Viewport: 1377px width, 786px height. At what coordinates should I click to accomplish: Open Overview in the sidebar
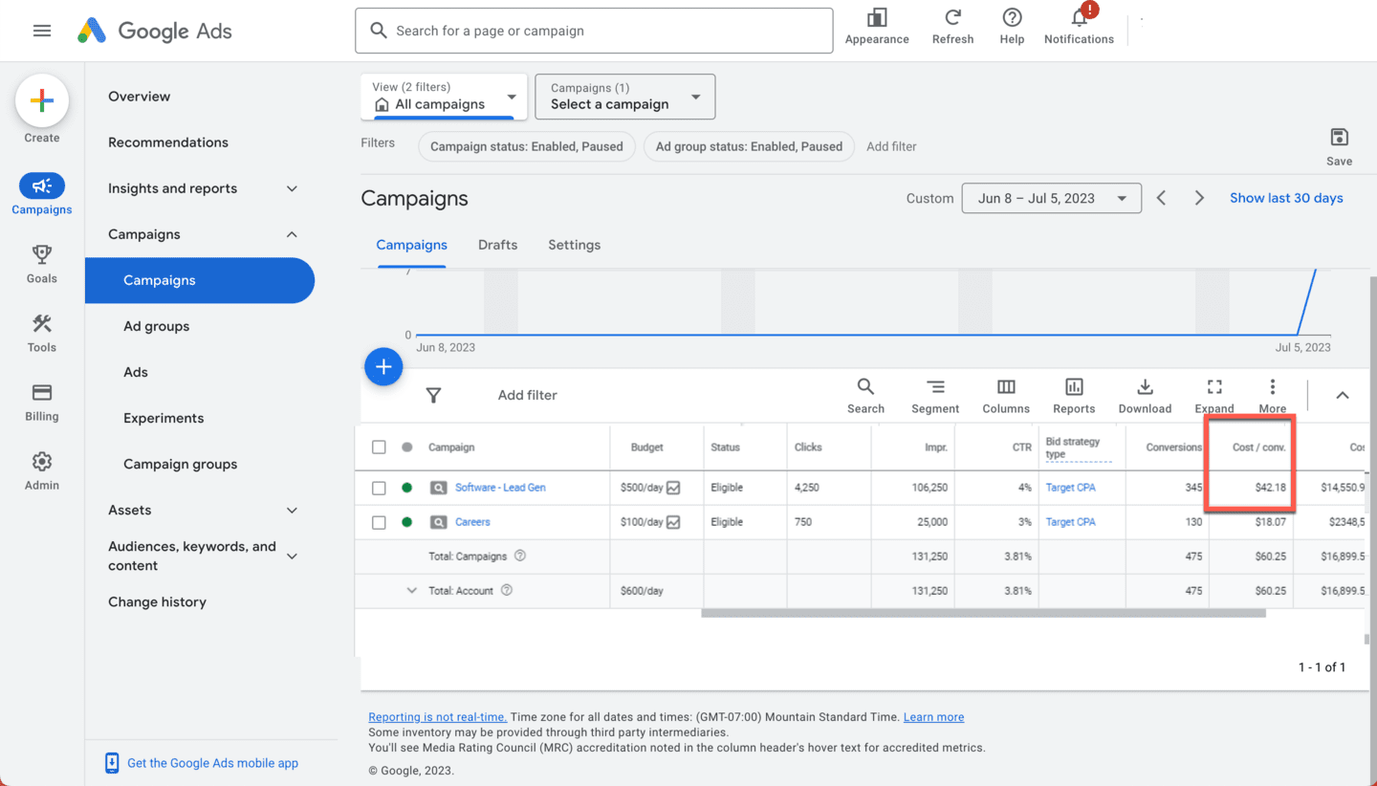tap(140, 97)
